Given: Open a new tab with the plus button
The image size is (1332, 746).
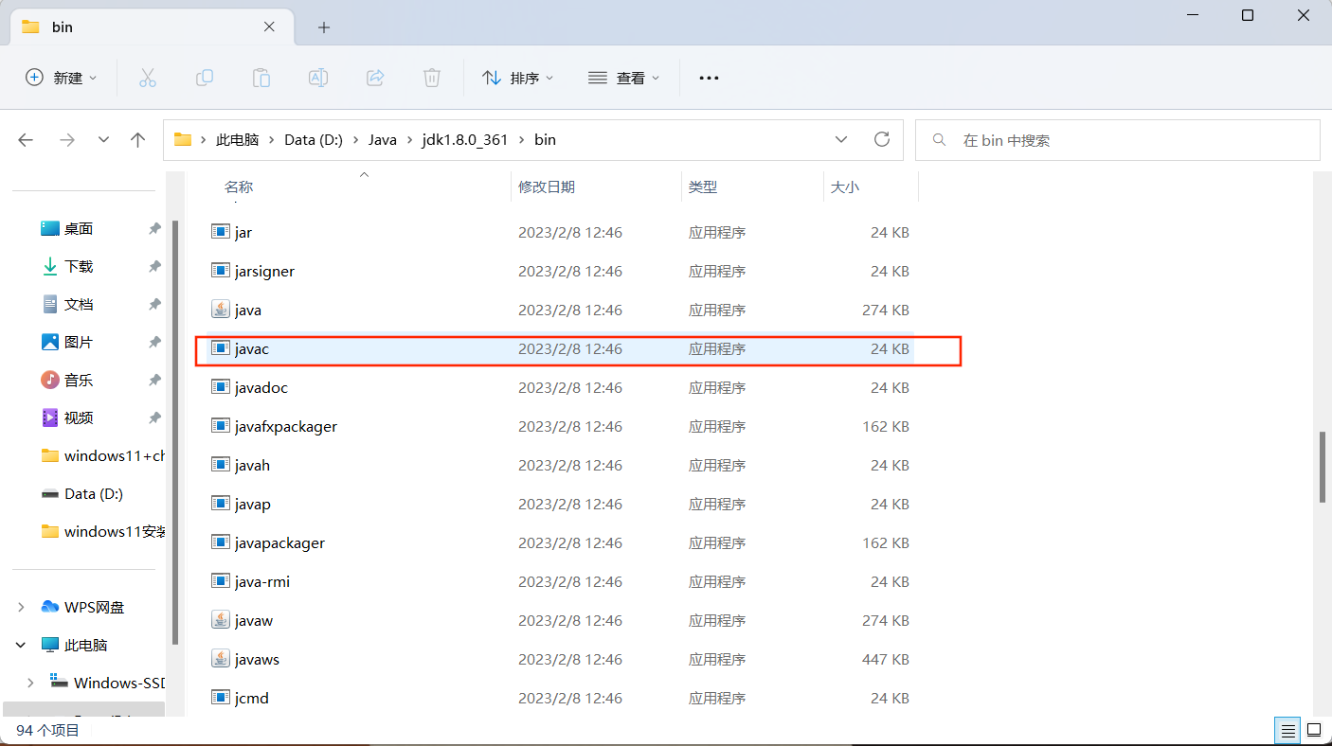Looking at the screenshot, I should tap(324, 27).
